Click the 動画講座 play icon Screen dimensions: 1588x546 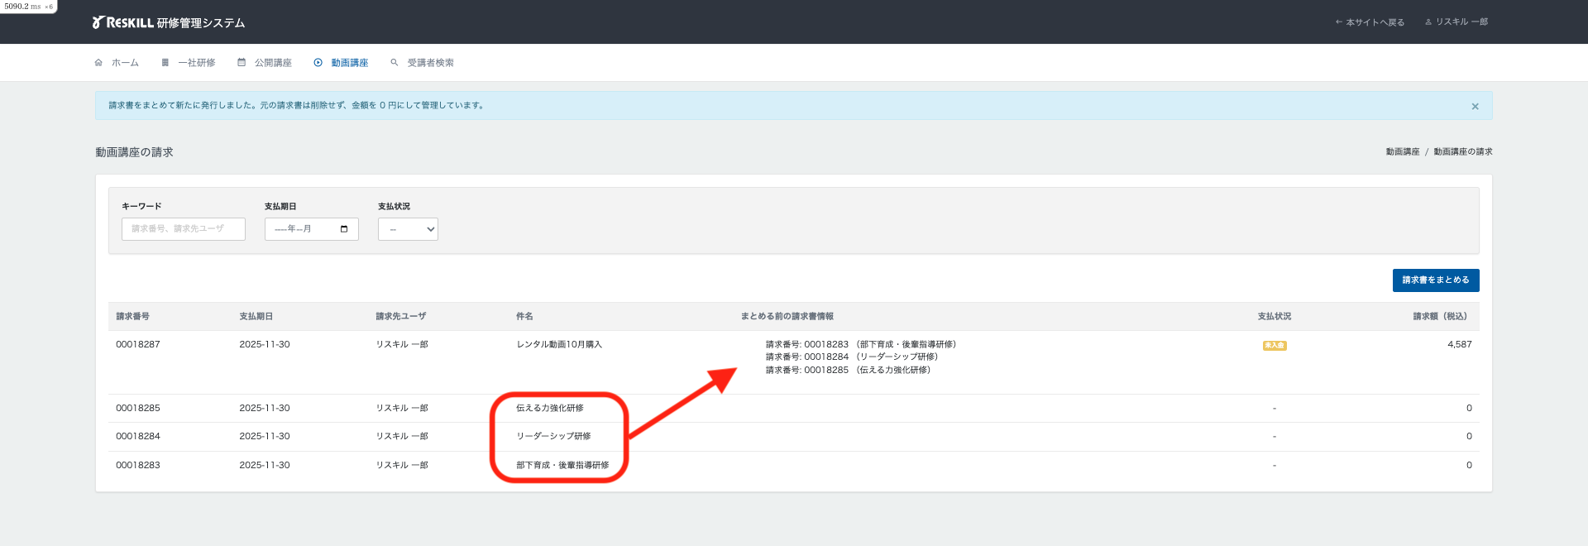[x=318, y=63]
